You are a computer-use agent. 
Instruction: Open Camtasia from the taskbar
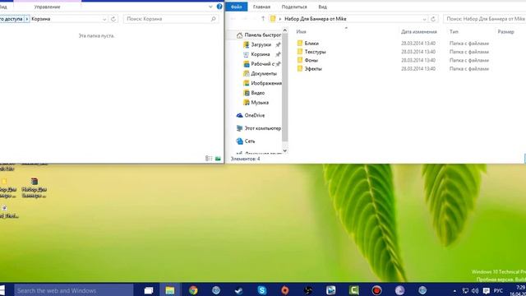coord(353,290)
